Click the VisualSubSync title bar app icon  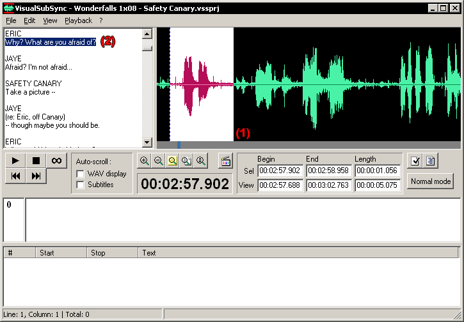(x=9, y=8)
